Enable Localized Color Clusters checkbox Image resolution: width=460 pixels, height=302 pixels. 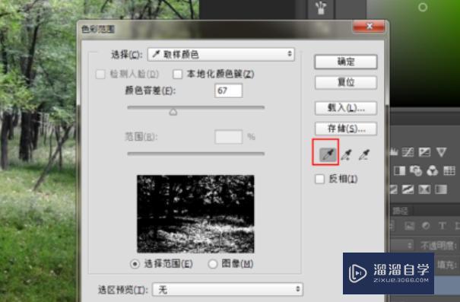pos(177,74)
